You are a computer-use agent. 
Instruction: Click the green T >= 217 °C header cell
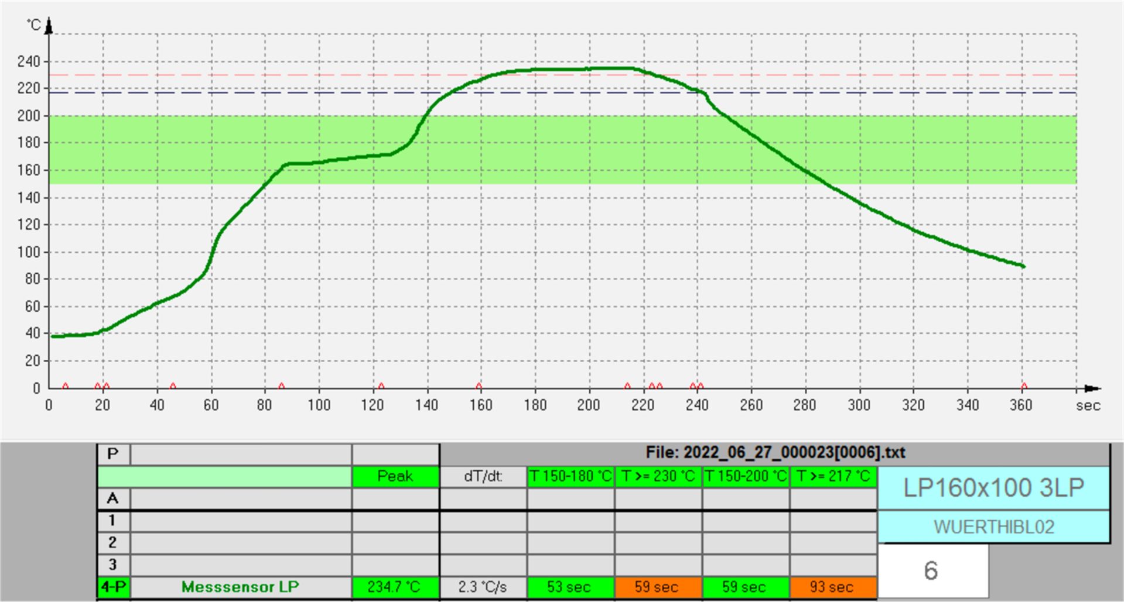833,477
